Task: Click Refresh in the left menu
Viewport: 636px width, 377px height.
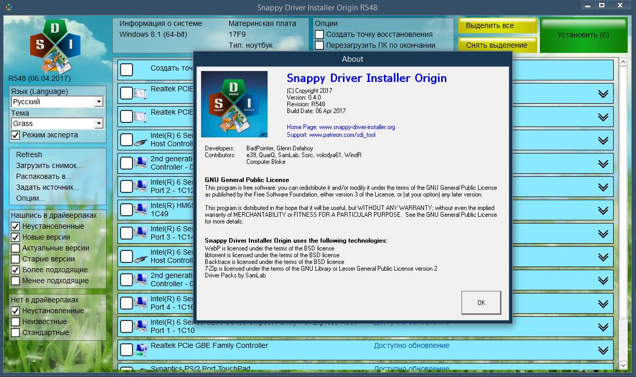Action: point(29,155)
